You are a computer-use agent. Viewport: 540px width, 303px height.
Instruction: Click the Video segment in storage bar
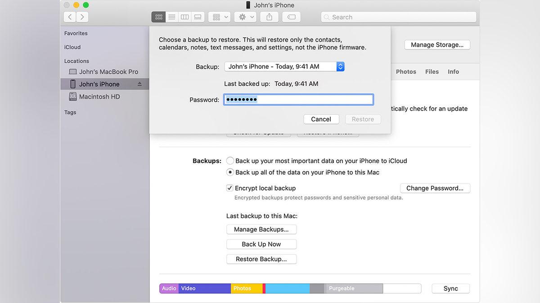click(205, 288)
